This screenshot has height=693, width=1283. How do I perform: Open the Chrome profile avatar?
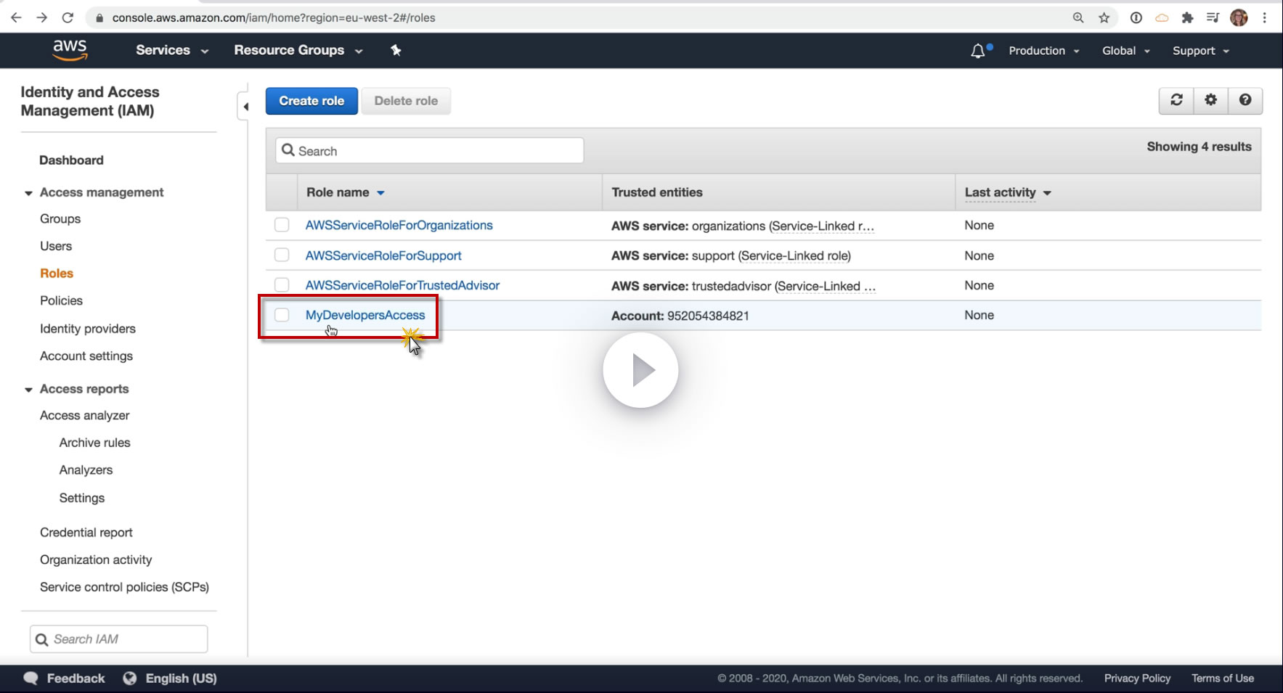(1239, 17)
